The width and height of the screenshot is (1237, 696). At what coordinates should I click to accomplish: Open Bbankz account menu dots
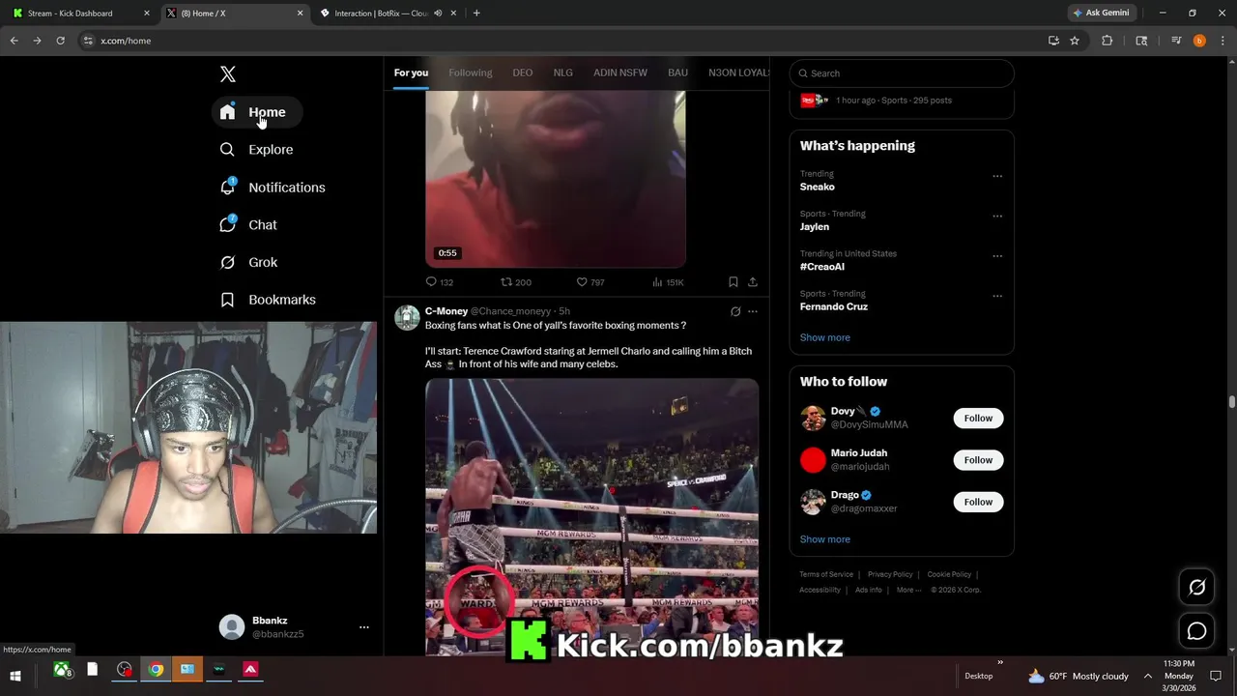point(364,627)
